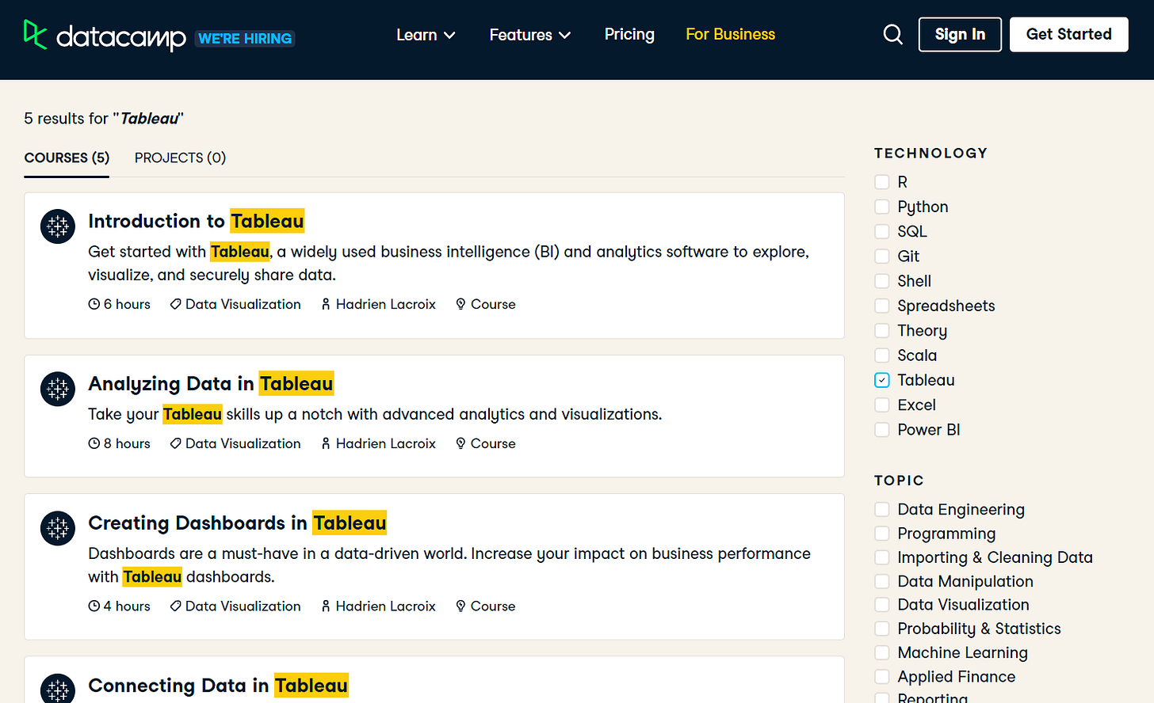1154x703 pixels.
Task: Click Data Visualization tag in Analyzing Data row
Action: 243,443
